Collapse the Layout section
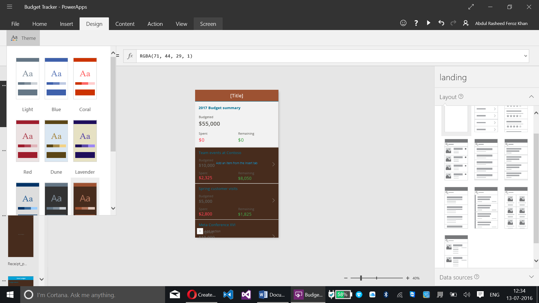 pyautogui.click(x=531, y=97)
